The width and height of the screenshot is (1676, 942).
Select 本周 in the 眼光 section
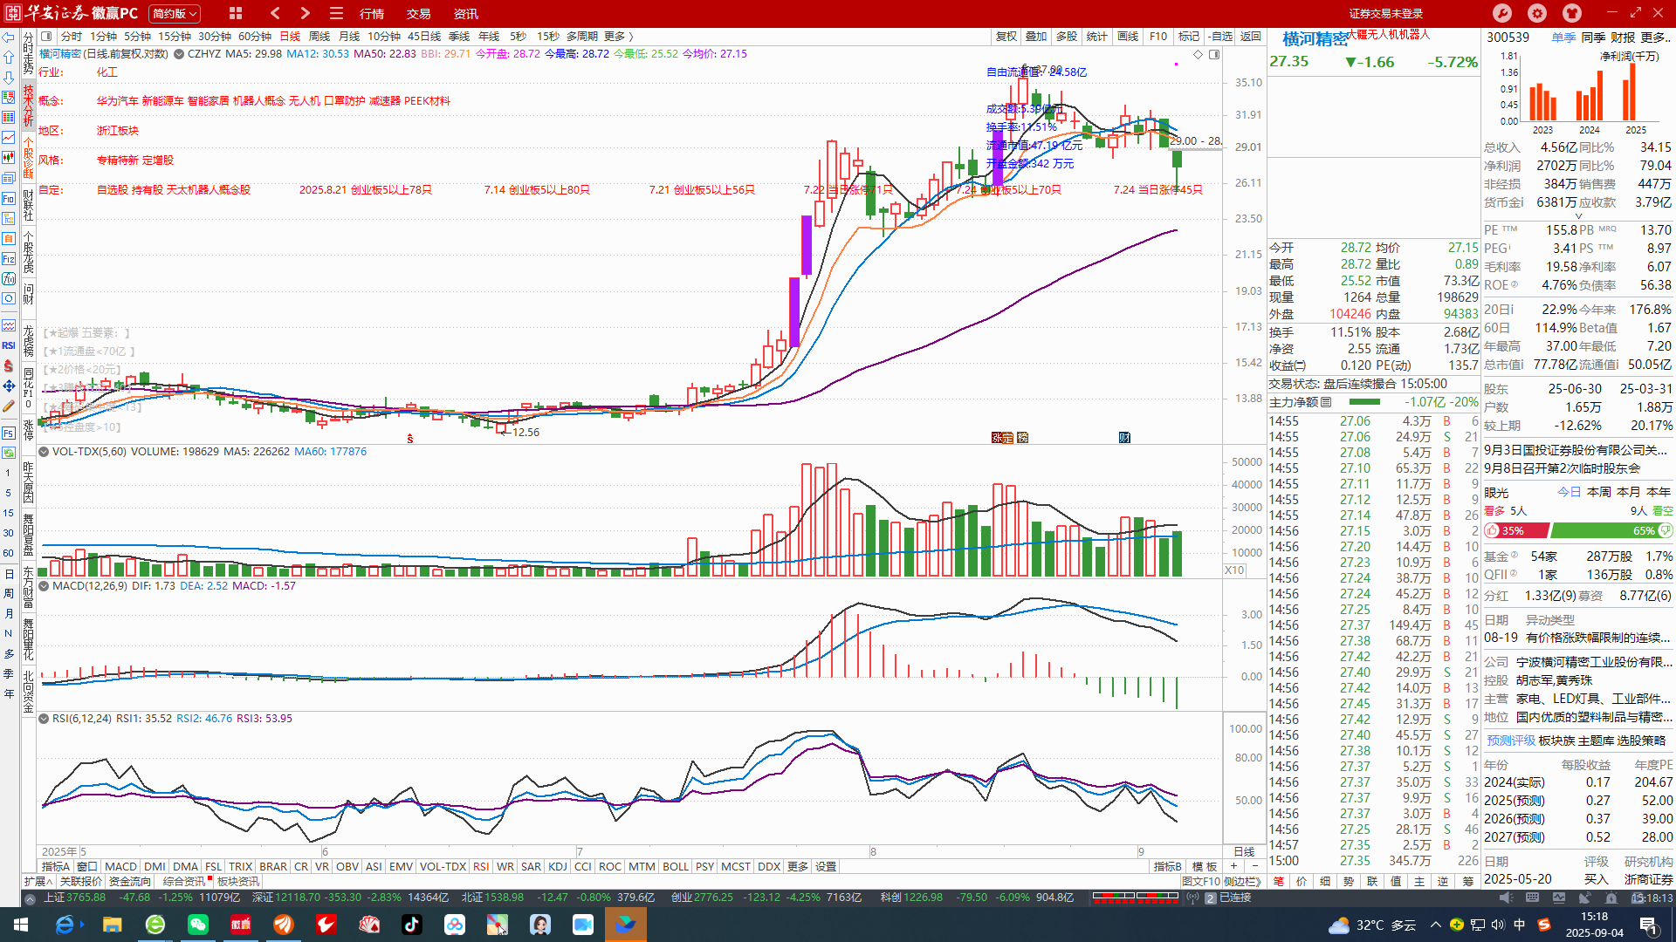pyautogui.click(x=1599, y=492)
